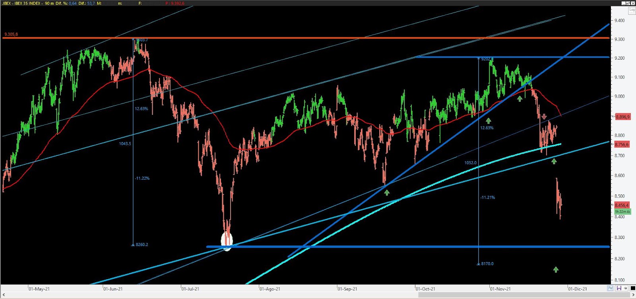This screenshot has height=299, width=636.
Task: Click the 8170.0 target price label
Action: (487, 264)
